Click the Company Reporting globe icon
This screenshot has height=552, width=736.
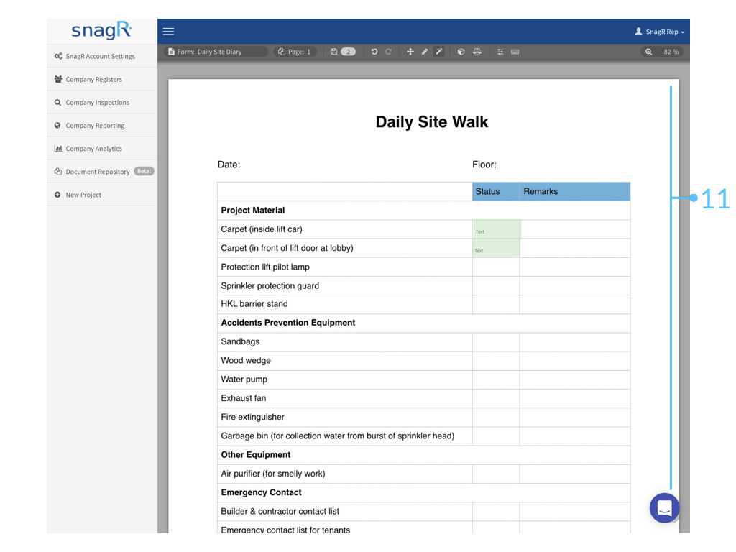tap(57, 125)
